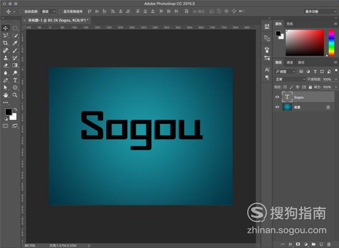This screenshot has width=339, height=248.
Task: Toggle lock image pixels brush icon
Action: 291,87
